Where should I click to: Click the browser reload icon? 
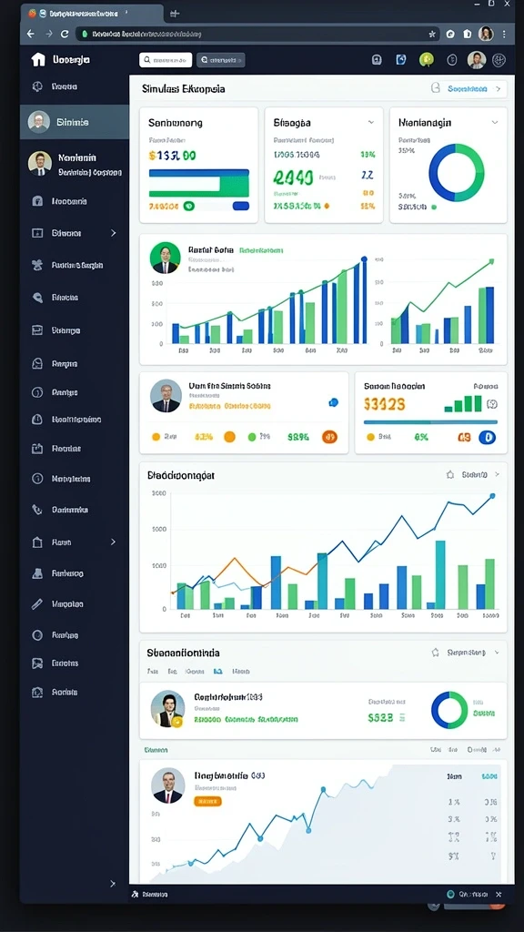[65, 35]
